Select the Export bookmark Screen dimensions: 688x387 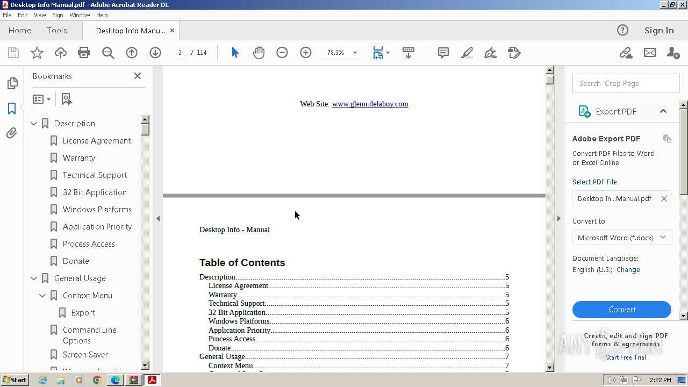[83, 313]
